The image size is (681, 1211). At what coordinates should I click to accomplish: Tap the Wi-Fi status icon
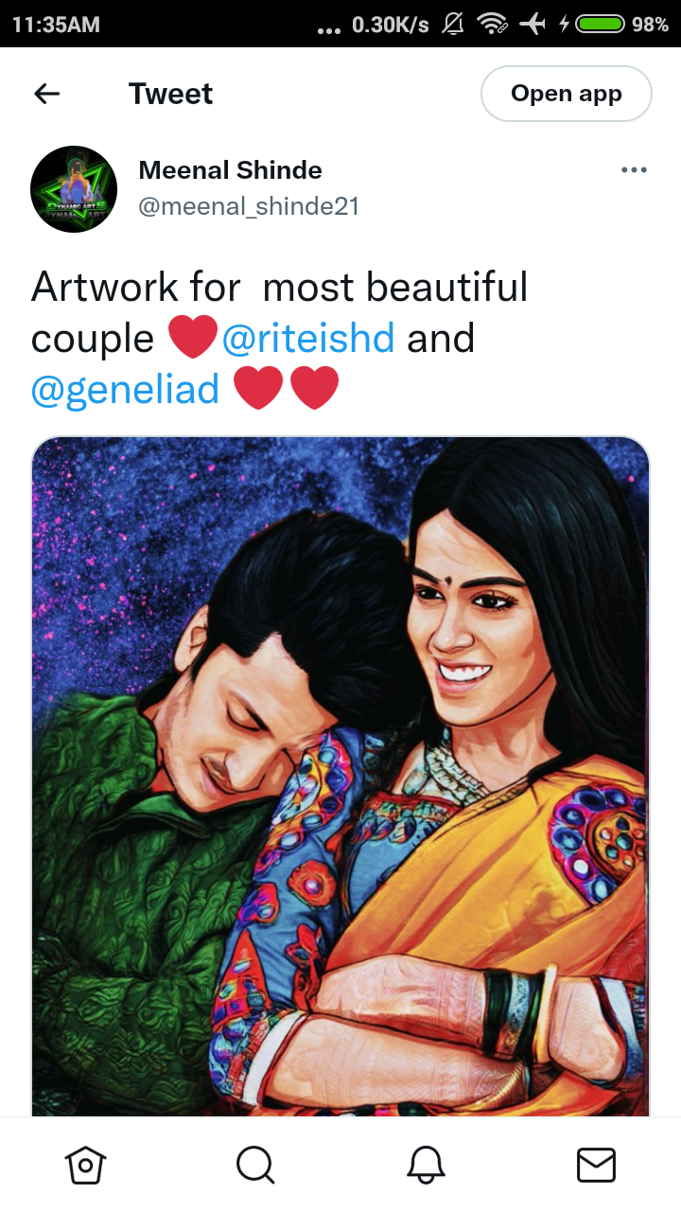point(492,24)
